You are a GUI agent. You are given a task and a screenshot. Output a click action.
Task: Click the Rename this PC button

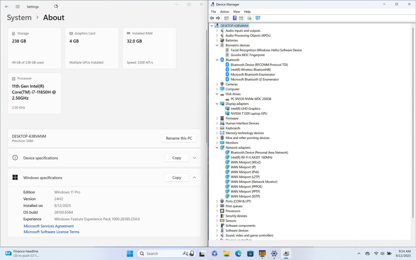[x=179, y=138]
